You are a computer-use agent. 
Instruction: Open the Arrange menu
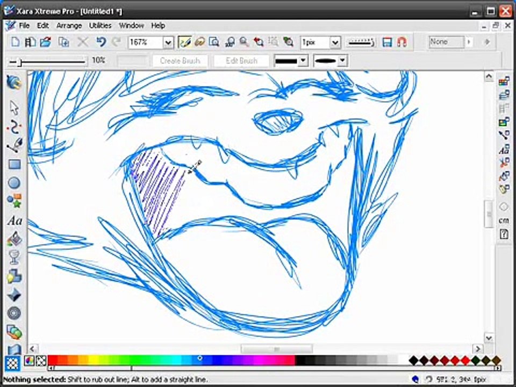(x=69, y=25)
